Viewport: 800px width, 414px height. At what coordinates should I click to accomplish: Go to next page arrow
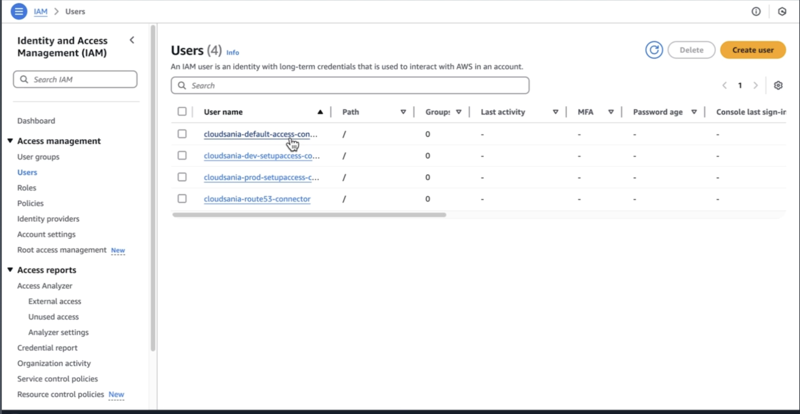(756, 85)
